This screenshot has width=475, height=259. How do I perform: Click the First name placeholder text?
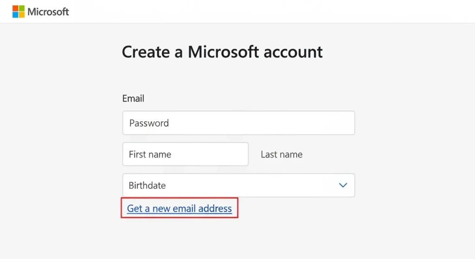(x=150, y=154)
